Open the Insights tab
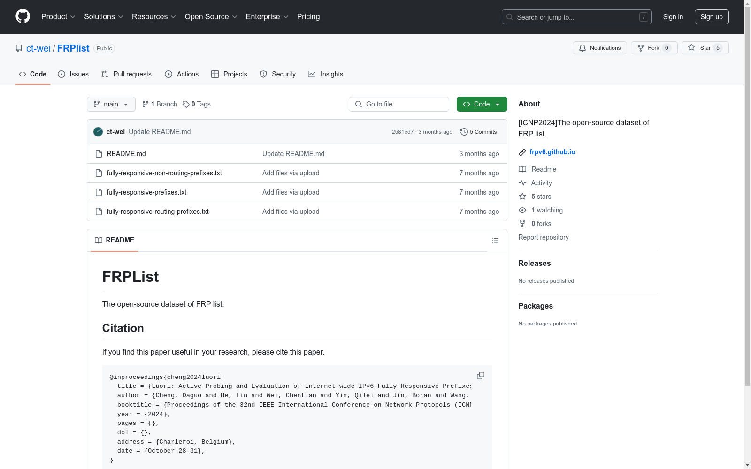Image resolution: width=751 pixels, height=469 pixels. tap(326, 74)
